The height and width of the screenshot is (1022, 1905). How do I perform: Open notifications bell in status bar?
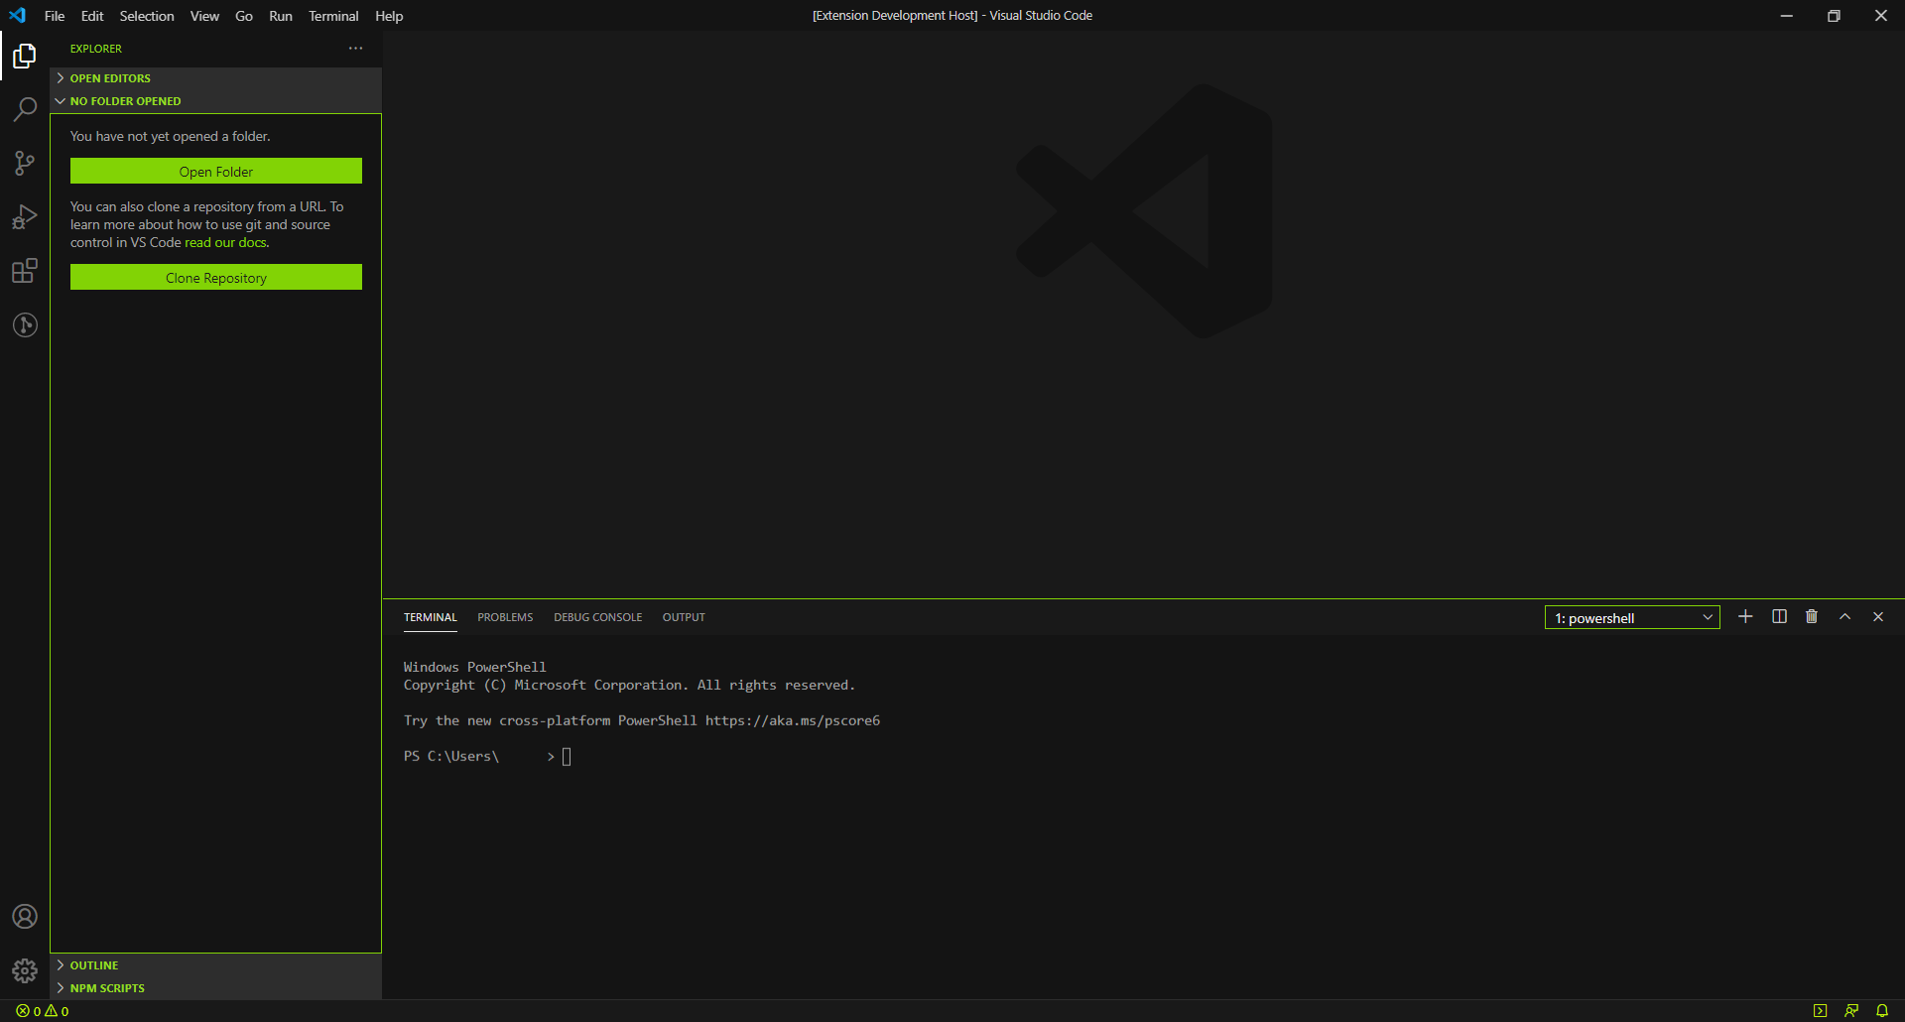point(1882,1011)
